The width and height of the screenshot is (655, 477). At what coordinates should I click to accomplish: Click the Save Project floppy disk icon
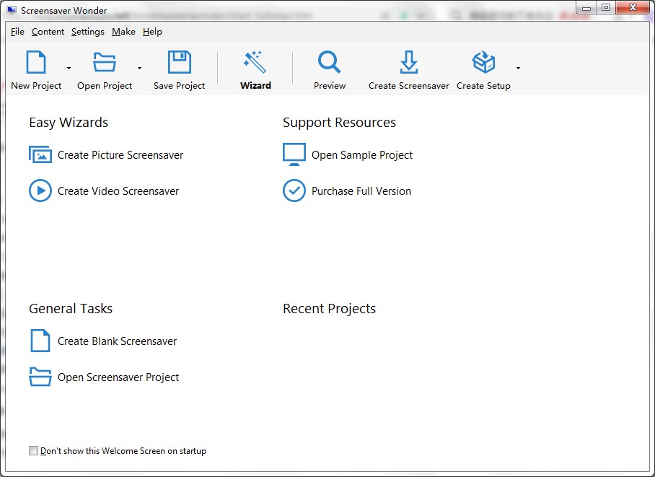[179, 62]
